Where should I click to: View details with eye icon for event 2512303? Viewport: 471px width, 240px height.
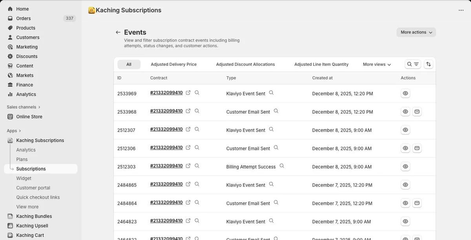click(405, 166)
